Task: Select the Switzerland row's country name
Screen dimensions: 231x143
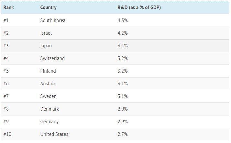Action: 52,58
